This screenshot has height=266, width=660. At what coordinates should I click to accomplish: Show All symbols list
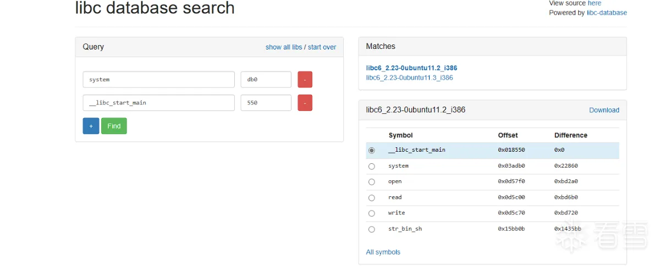(x=383, y=252)
